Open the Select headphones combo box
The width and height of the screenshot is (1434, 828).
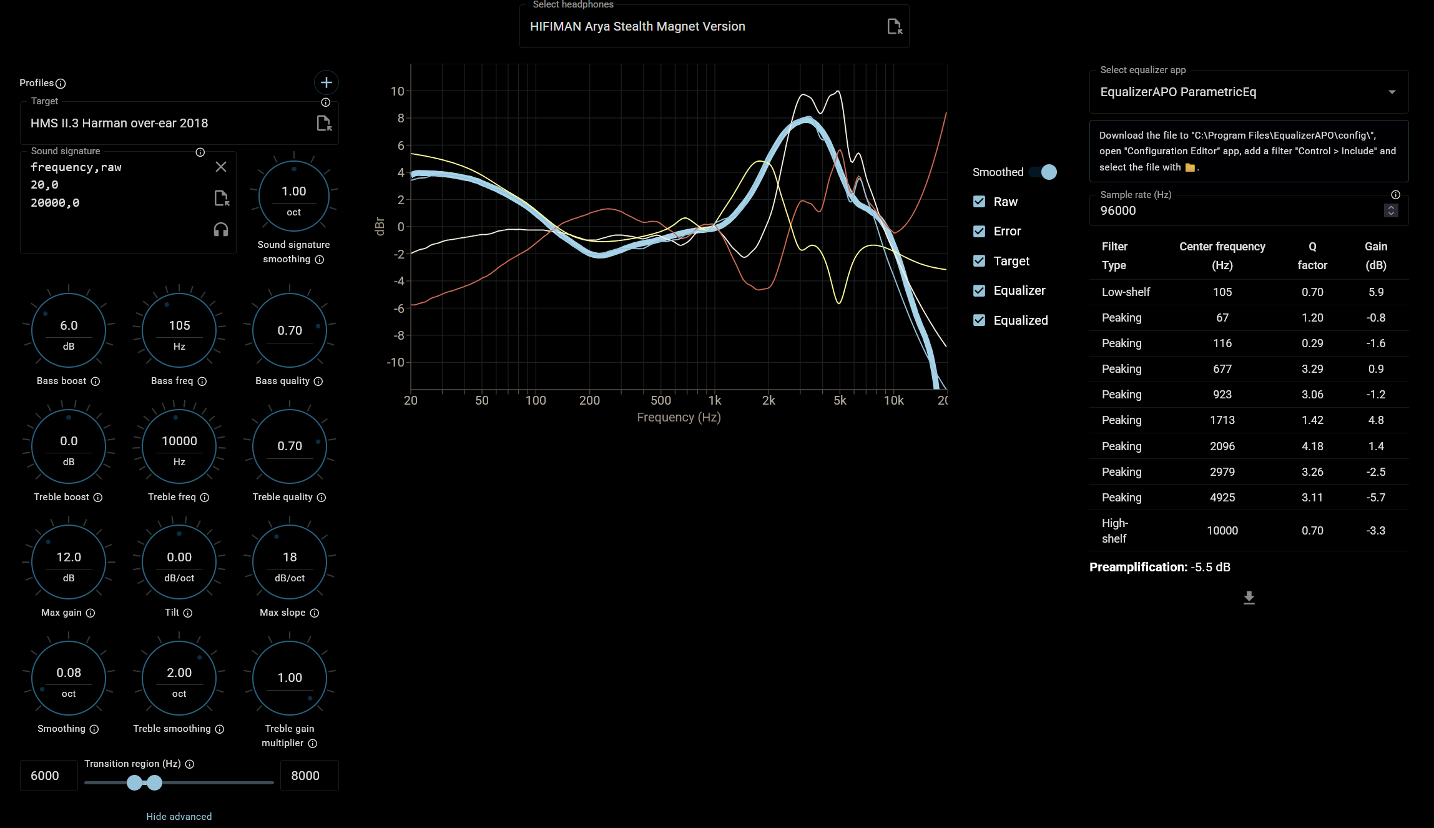(x=699, y=26)
